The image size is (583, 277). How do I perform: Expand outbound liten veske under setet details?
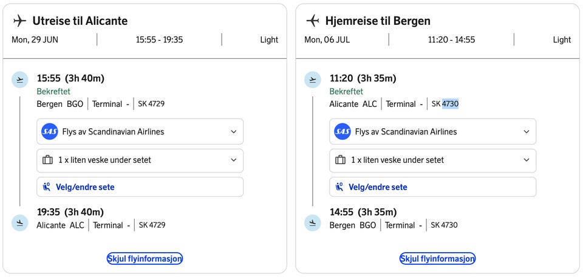234,160
